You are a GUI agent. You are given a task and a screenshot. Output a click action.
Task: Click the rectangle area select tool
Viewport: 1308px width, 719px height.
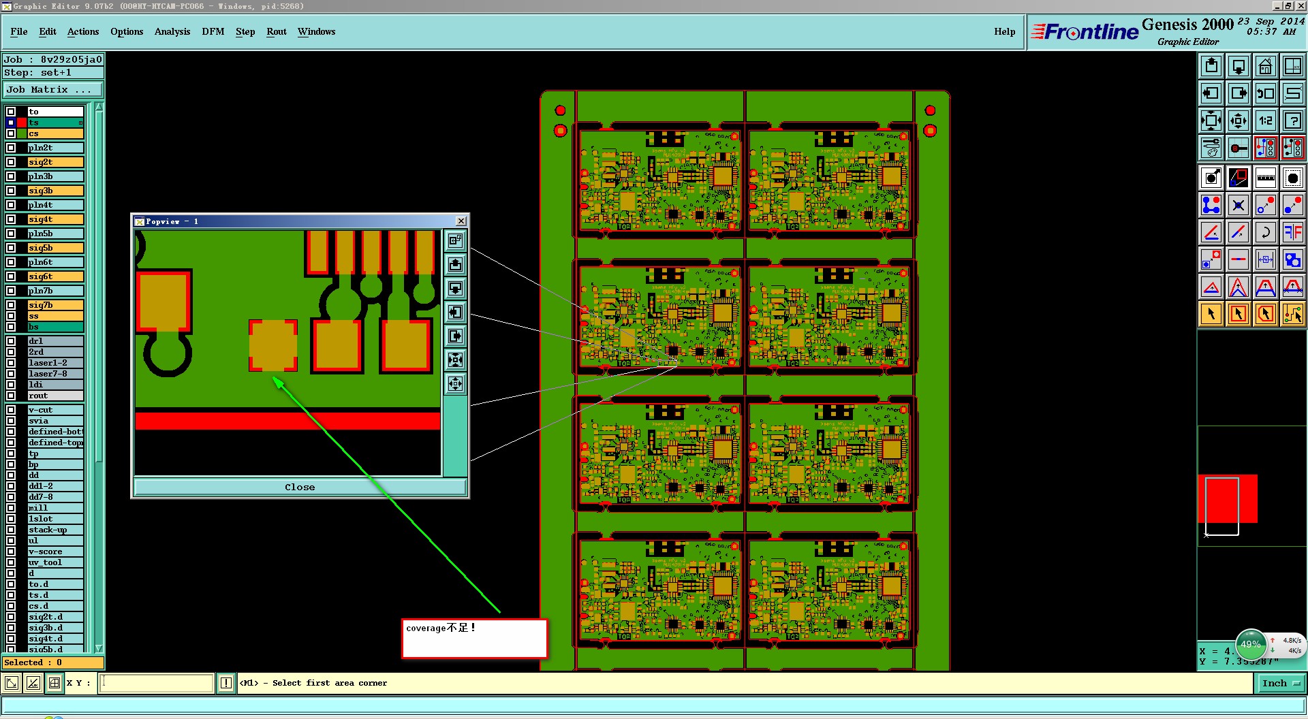[1239, 314]
